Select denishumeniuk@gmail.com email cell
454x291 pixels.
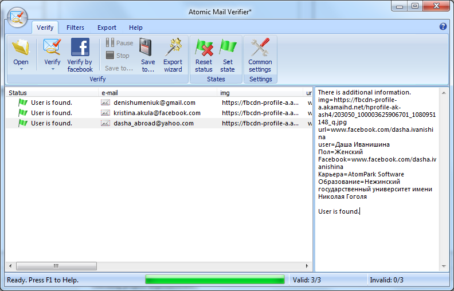tap(154, 103)
